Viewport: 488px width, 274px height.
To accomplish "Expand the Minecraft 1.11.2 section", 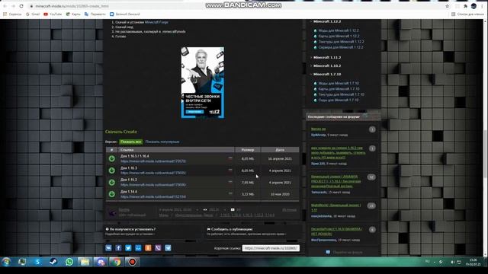I will click(327, 58).
